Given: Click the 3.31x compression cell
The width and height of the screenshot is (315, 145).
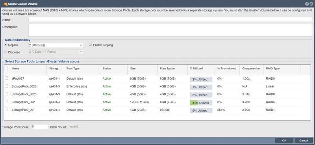Looking at the screenshot, I should (x=246, y=94).
